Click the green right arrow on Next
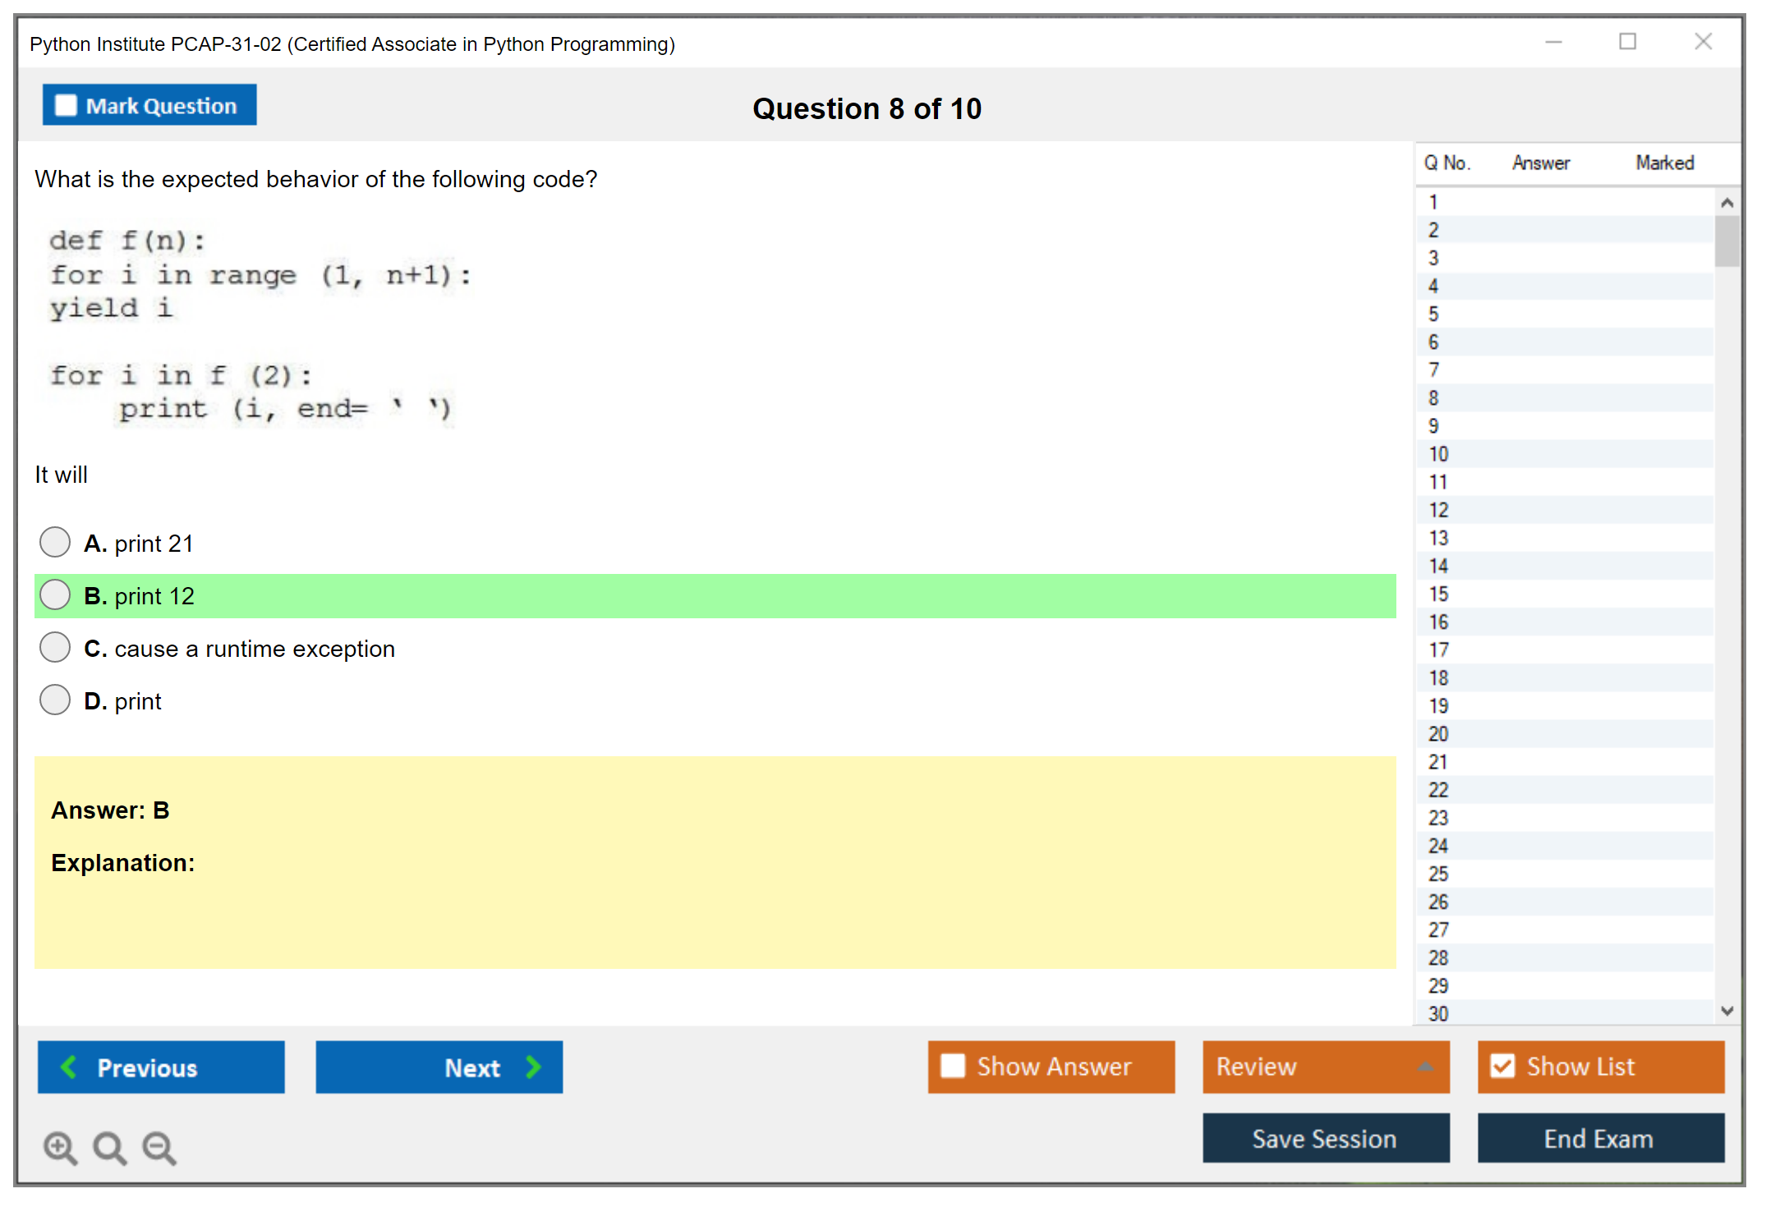Screen dimensions: 1766x1207 pyautogui.click(x=533, y=1067)
